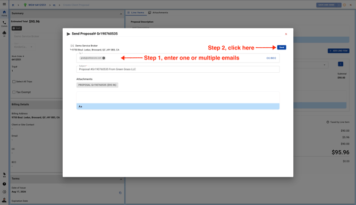Collapse the Summary panel

tap(121, 14)
